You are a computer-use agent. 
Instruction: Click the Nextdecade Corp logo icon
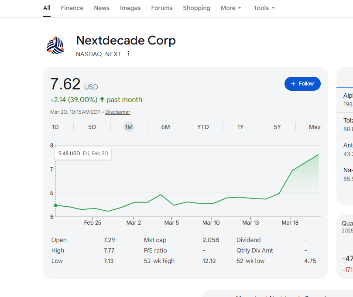pyautogui.click(x=55, y=46)
